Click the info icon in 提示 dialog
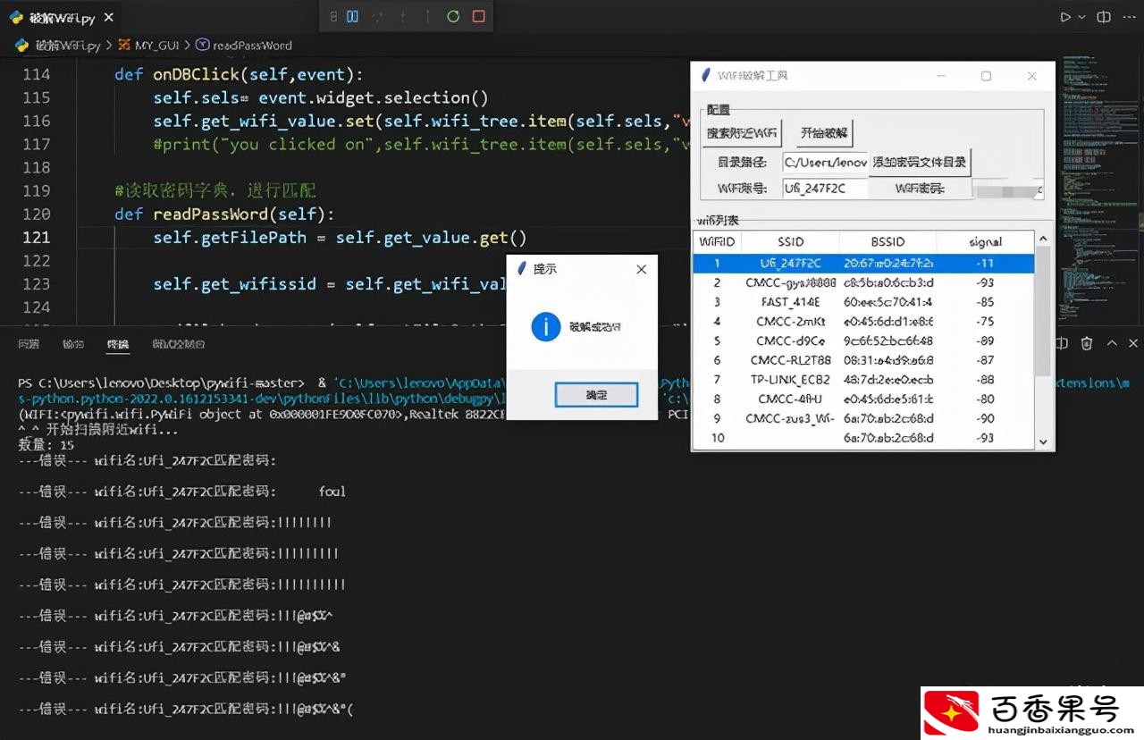The image size is (1144, 740). click(545, 326)
